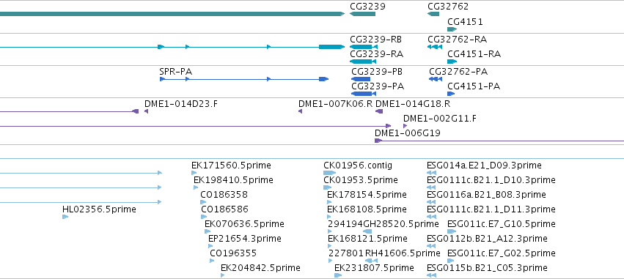
Task: Select the CG3239-RB transcript glyph
Action: (x=364, y=47)
